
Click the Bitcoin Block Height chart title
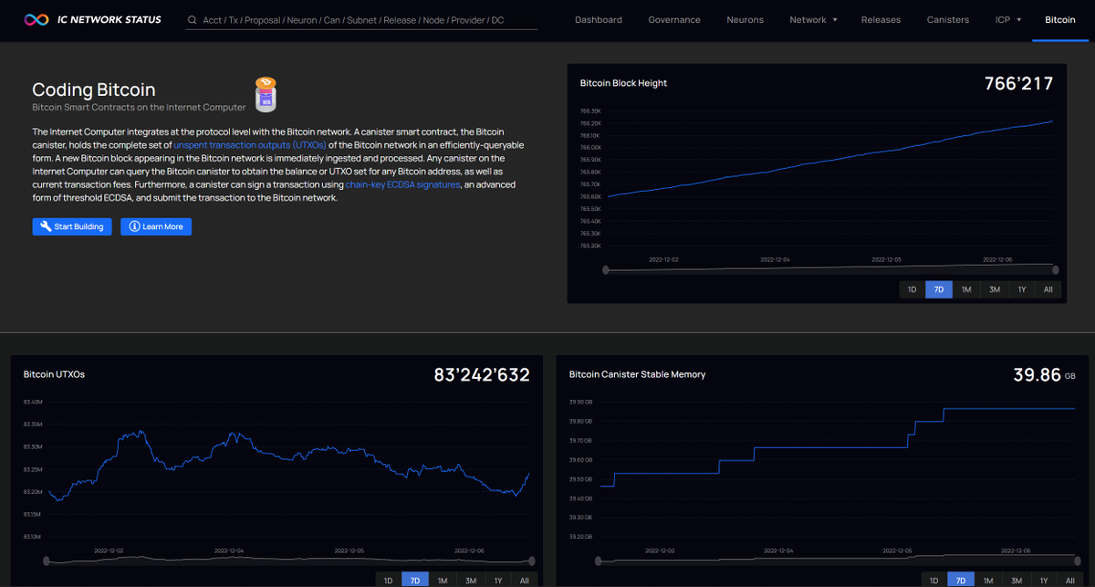[623, 83]
